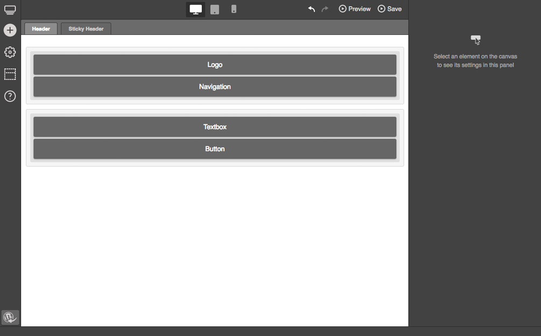Click the dashed rectangle layout icon
This screenshot has height=336, width=541.
click(10, 74)
